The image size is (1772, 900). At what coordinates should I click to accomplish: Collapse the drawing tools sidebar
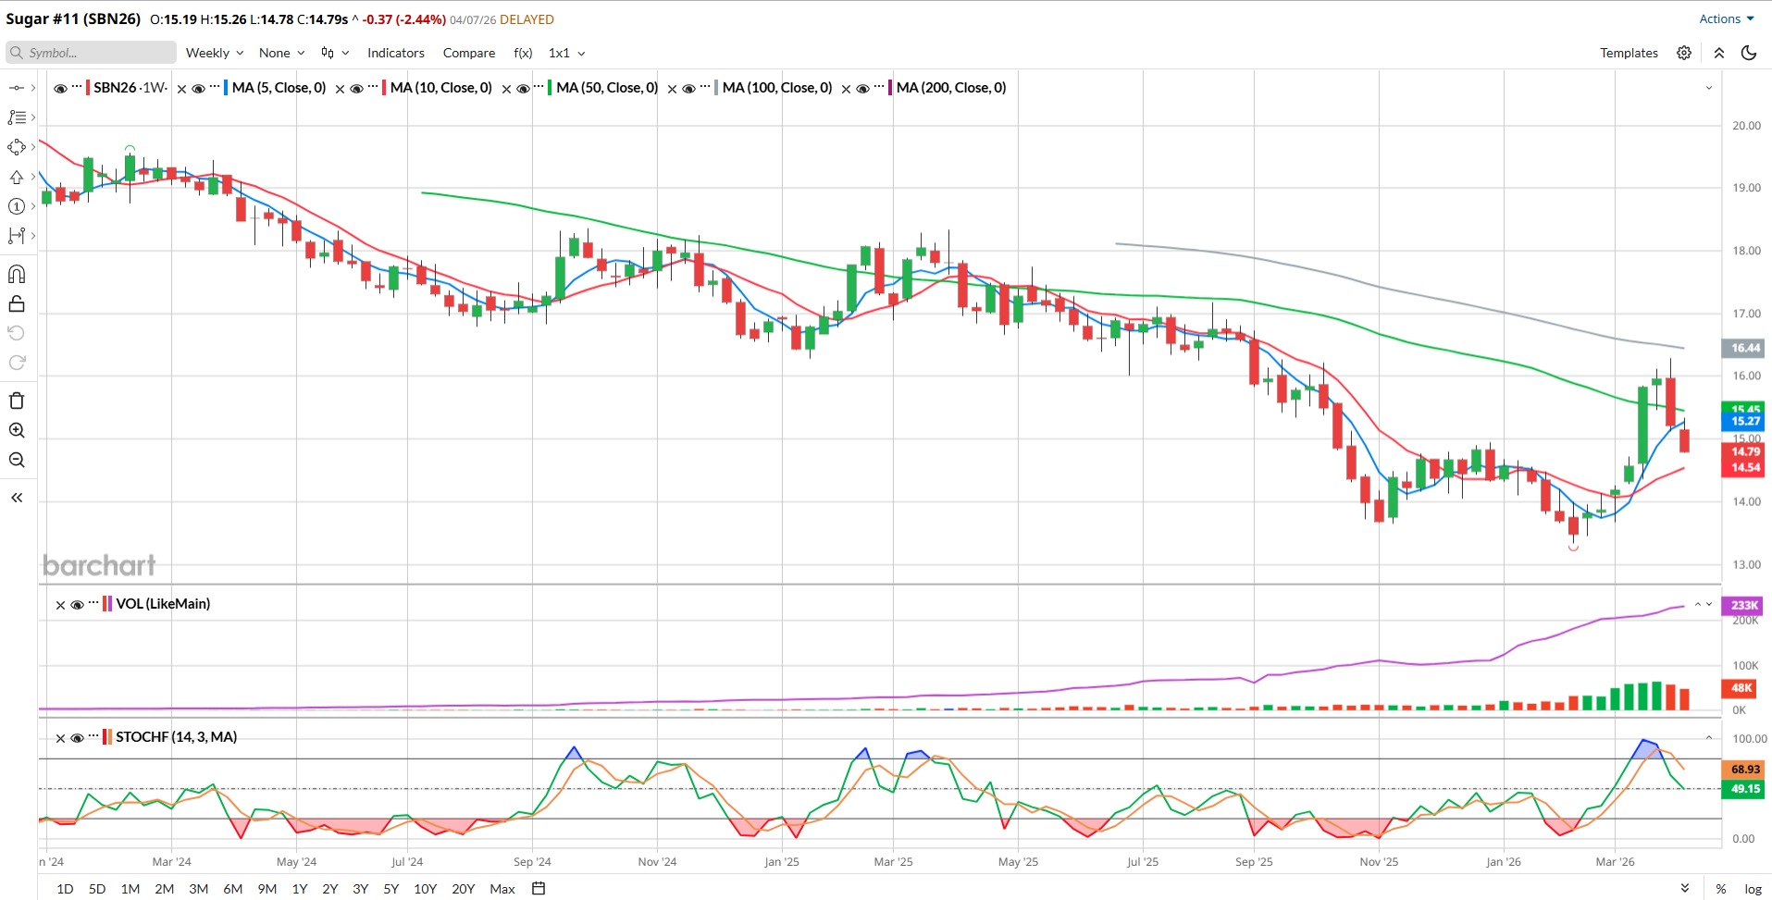(x=17, y=498)
